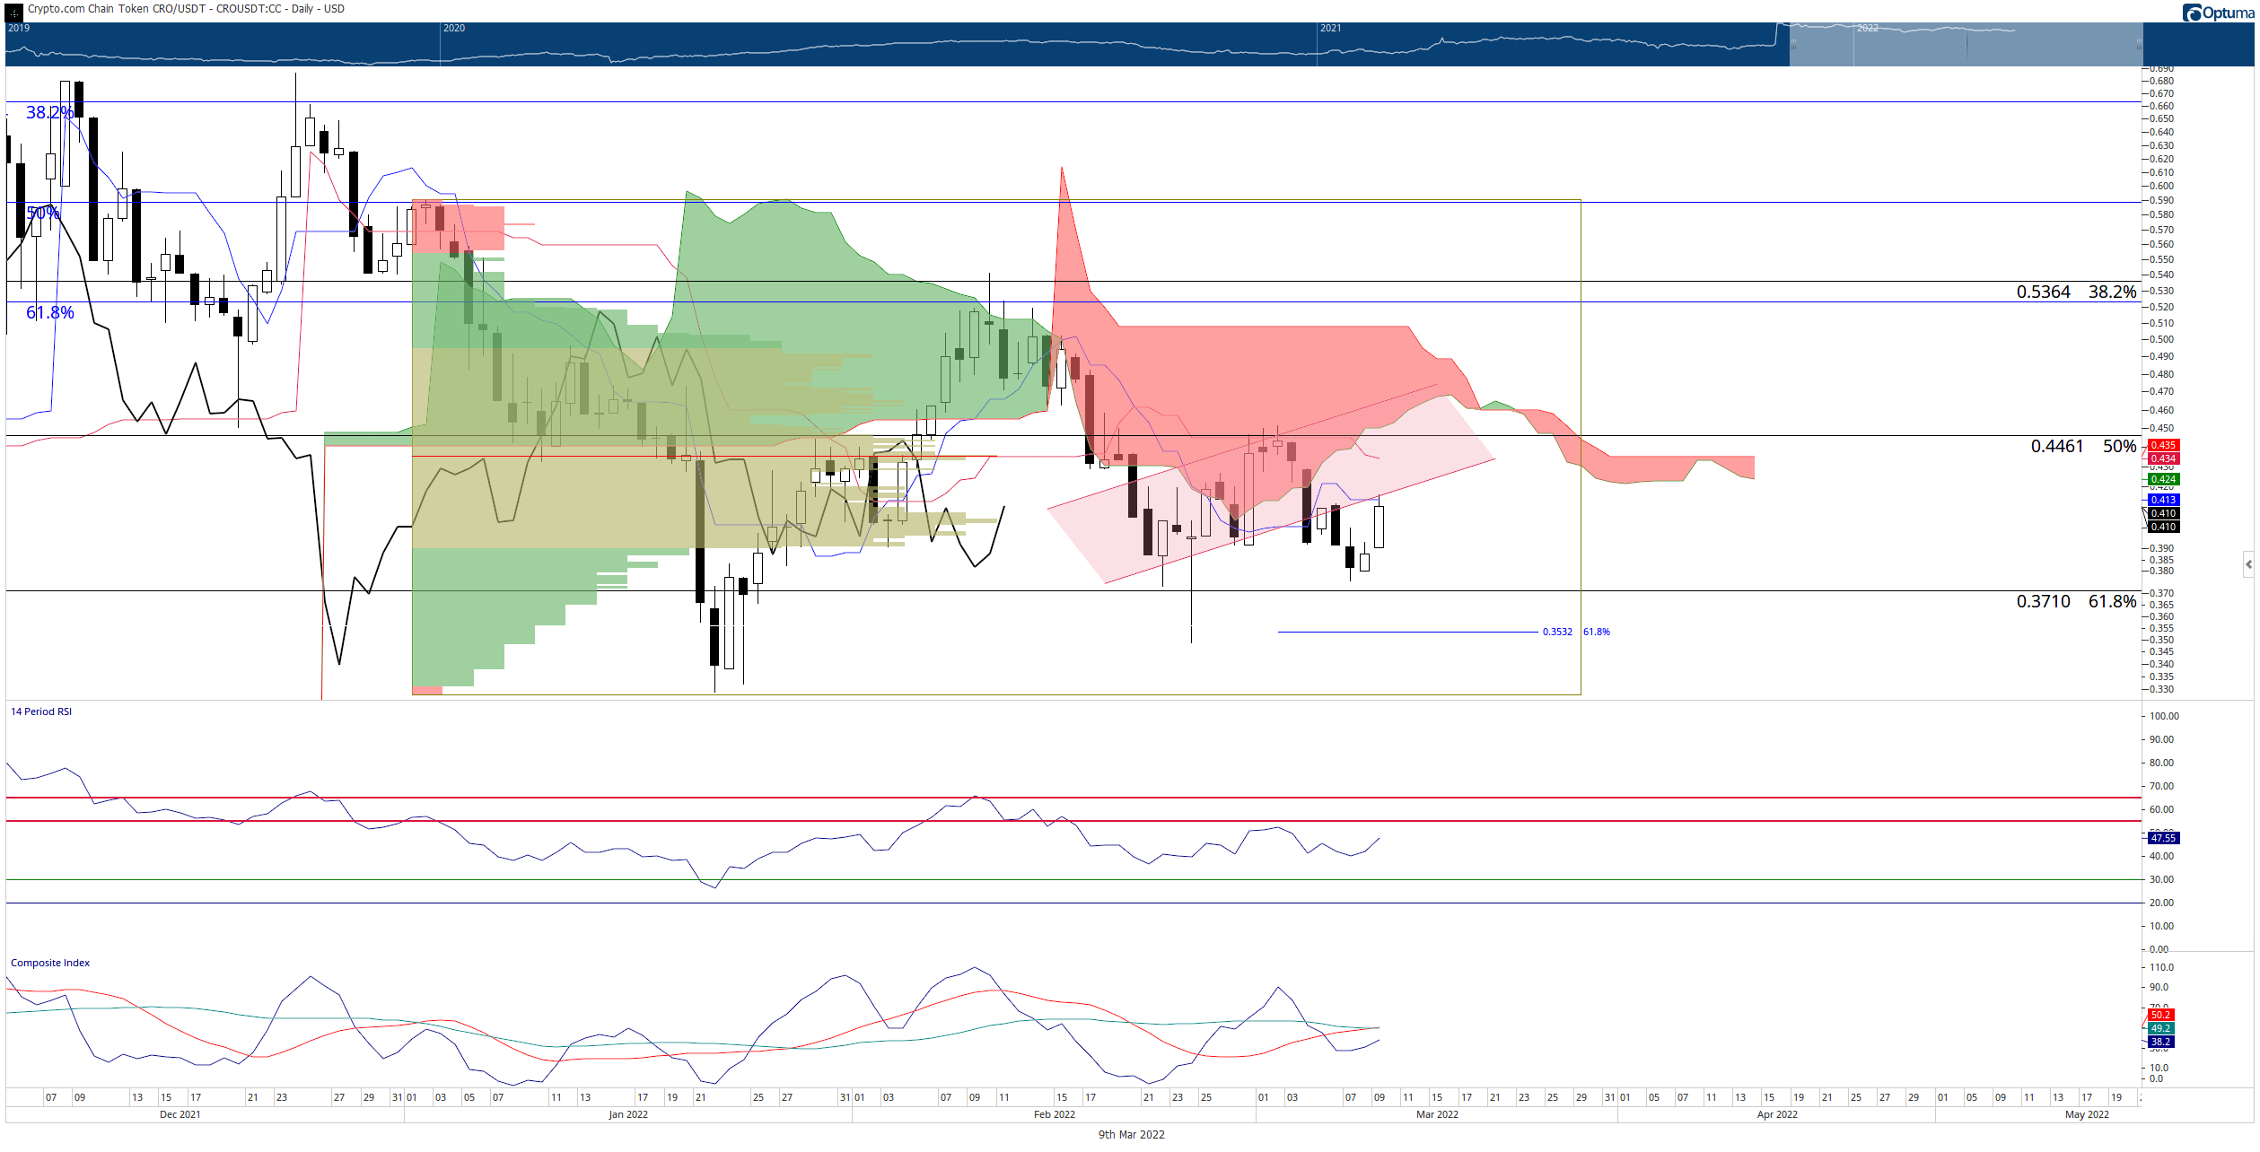Click the 110.0 level on the Composite Index scale
Image resolution: width=2260 pixels, height=1152 pixels.
pyautogui.click(x=2161, y=967)
